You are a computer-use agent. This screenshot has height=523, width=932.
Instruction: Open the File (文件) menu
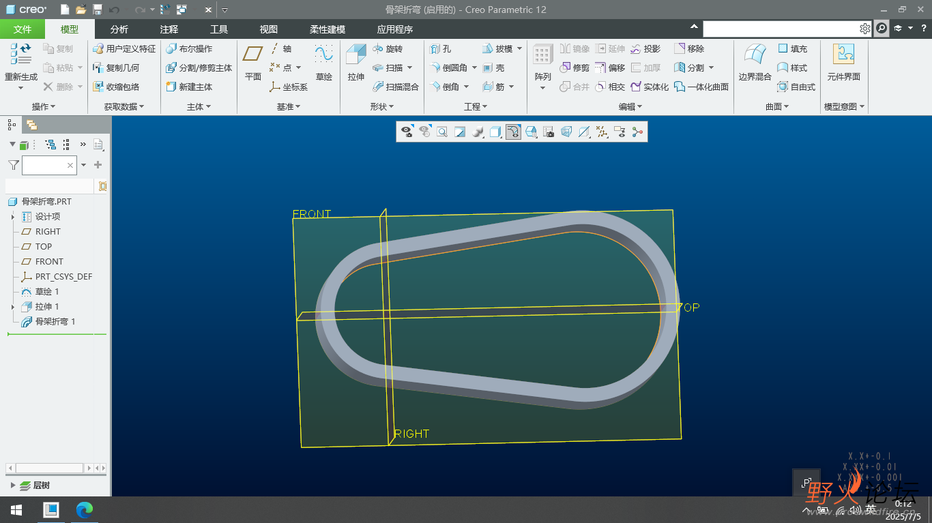coord(23,29)
